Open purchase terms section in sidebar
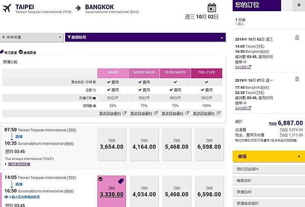Screen dimensions: 305x207 click(269, 181)
